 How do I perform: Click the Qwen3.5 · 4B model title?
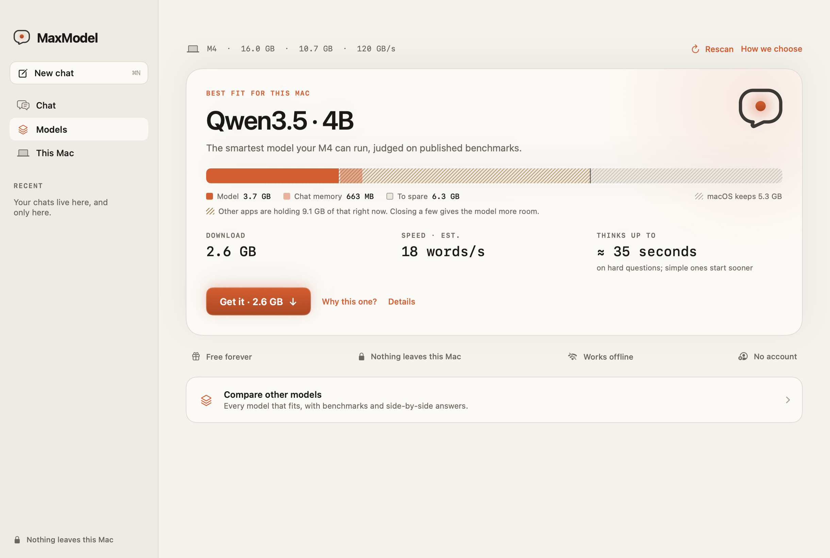point(280,121)
